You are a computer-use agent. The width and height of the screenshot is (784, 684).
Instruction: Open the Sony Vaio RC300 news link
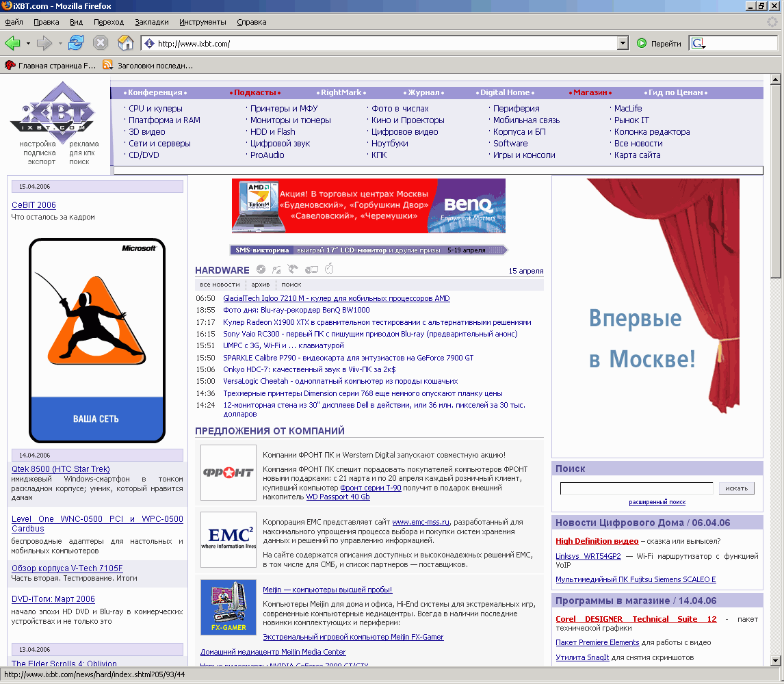tap(370, 334)
